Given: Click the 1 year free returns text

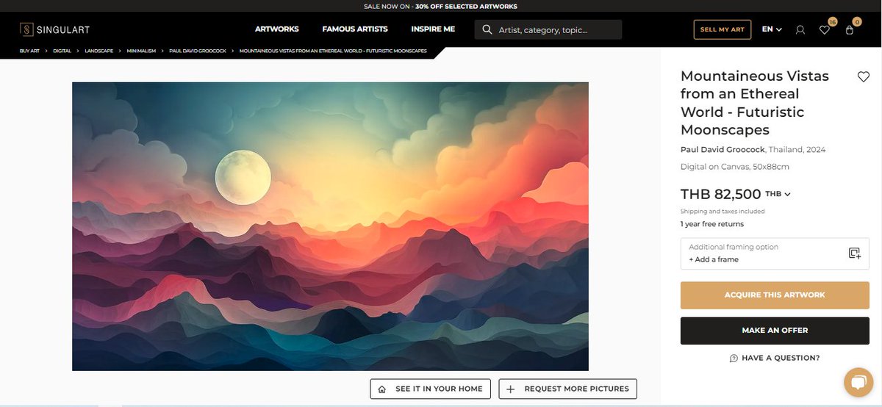Looking at the screenshot, I should click(x=712, y=224).
